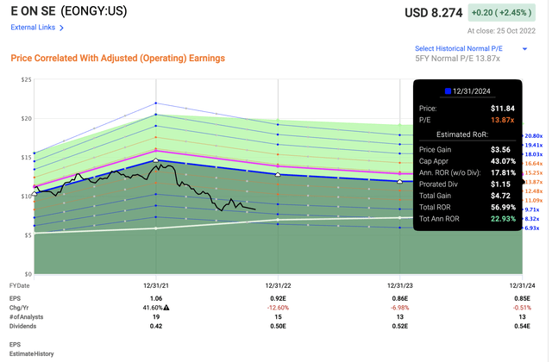The image size is (552, 362).
Task: Click the tooltip Price $11.84 value
Action: pyautogui.click(x=503, y=109)
